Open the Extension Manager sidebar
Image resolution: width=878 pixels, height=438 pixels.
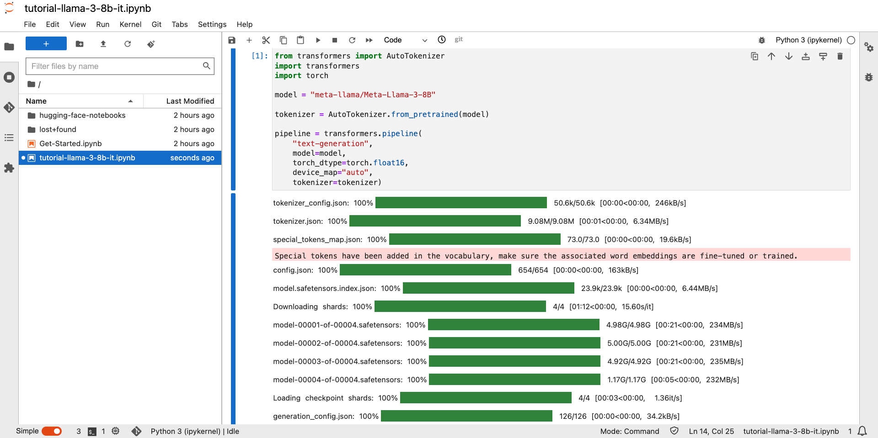pos(9,168)
